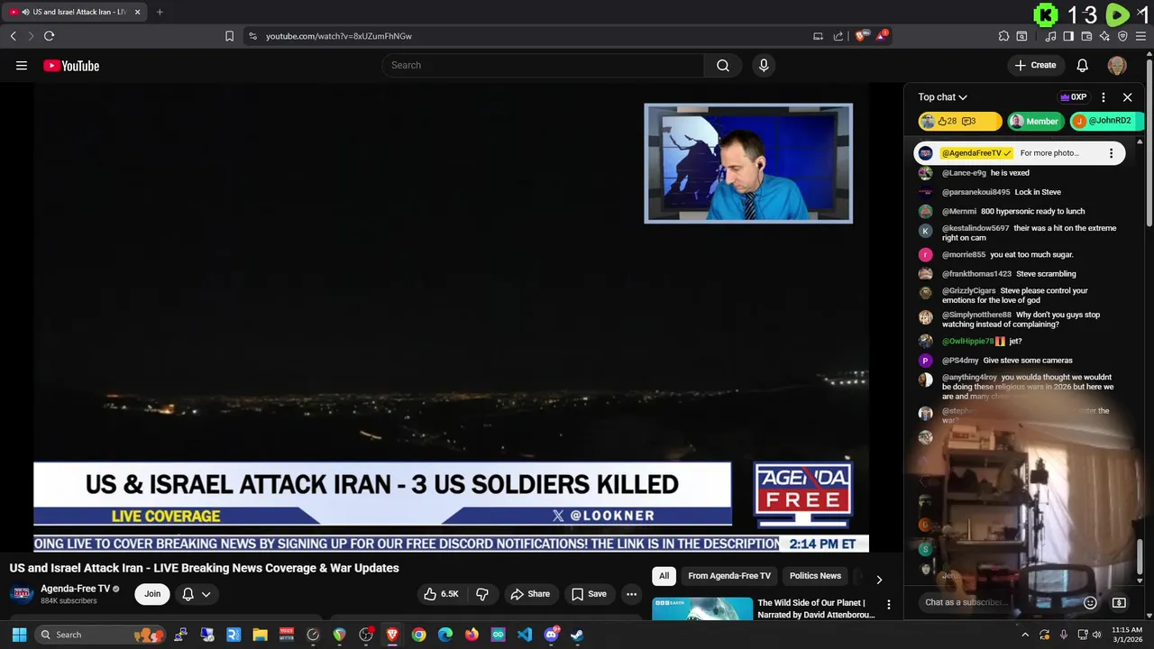Screen dimensions: 1154x649
Task: Open Brave Shields lion icon
Action: (861, 36)
